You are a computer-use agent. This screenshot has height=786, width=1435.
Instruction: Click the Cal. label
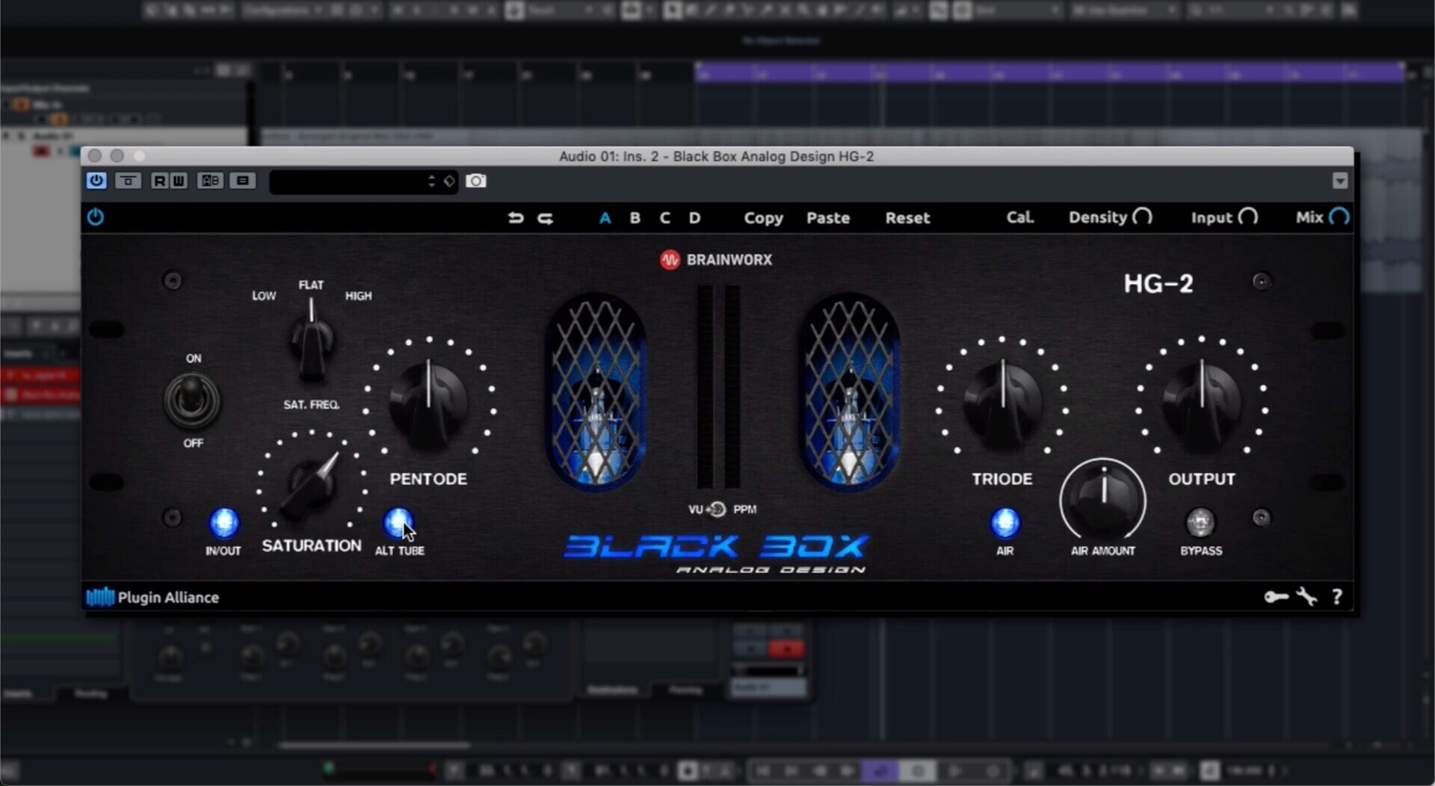(x=1020, y=217)
